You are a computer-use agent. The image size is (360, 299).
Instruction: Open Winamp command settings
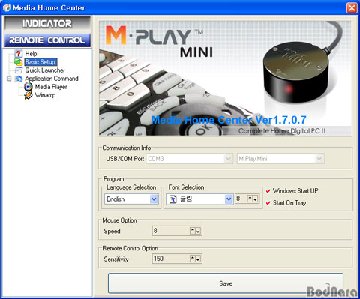coord(45,95)
